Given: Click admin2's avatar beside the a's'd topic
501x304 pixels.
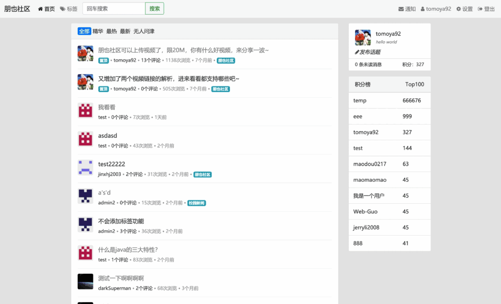Looking at the screenshot, I should click(85, 196).
